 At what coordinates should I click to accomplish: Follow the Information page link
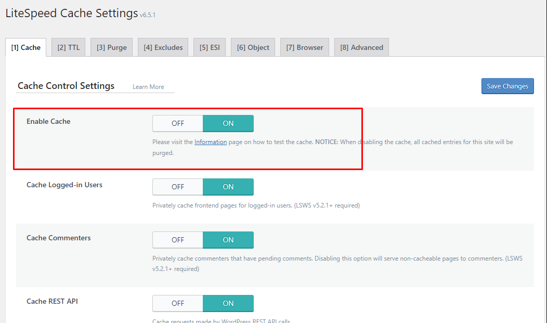click(211, 142)
